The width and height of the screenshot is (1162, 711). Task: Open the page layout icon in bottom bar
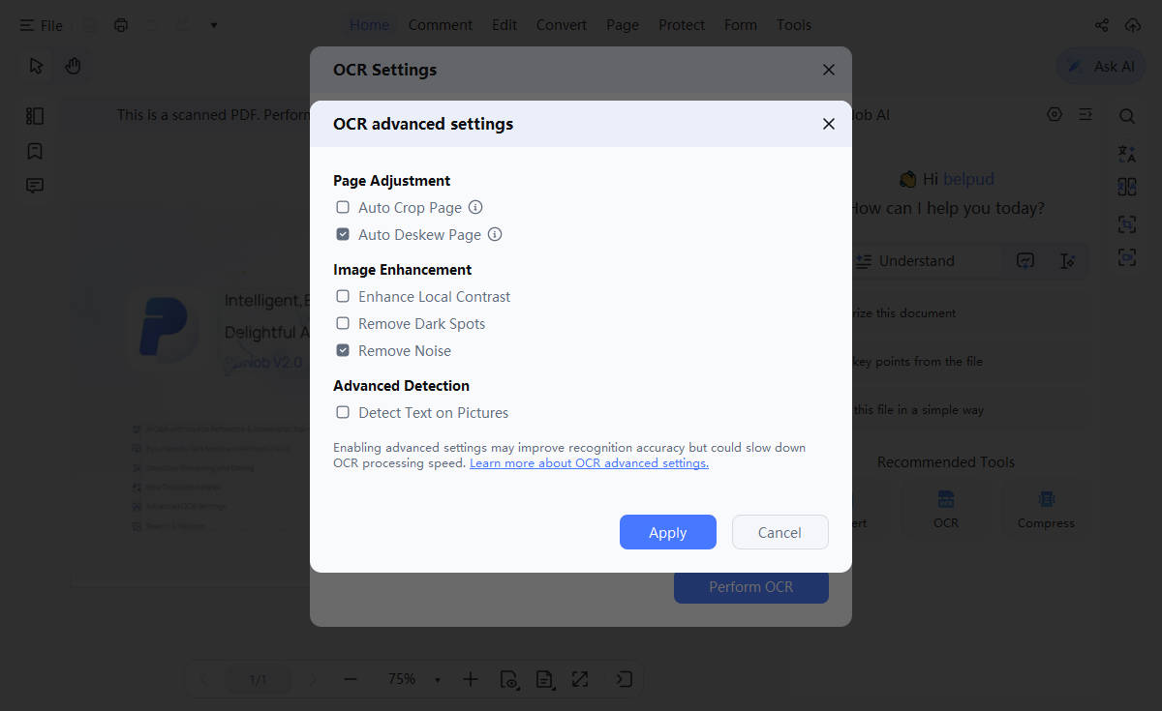[545, 679]
